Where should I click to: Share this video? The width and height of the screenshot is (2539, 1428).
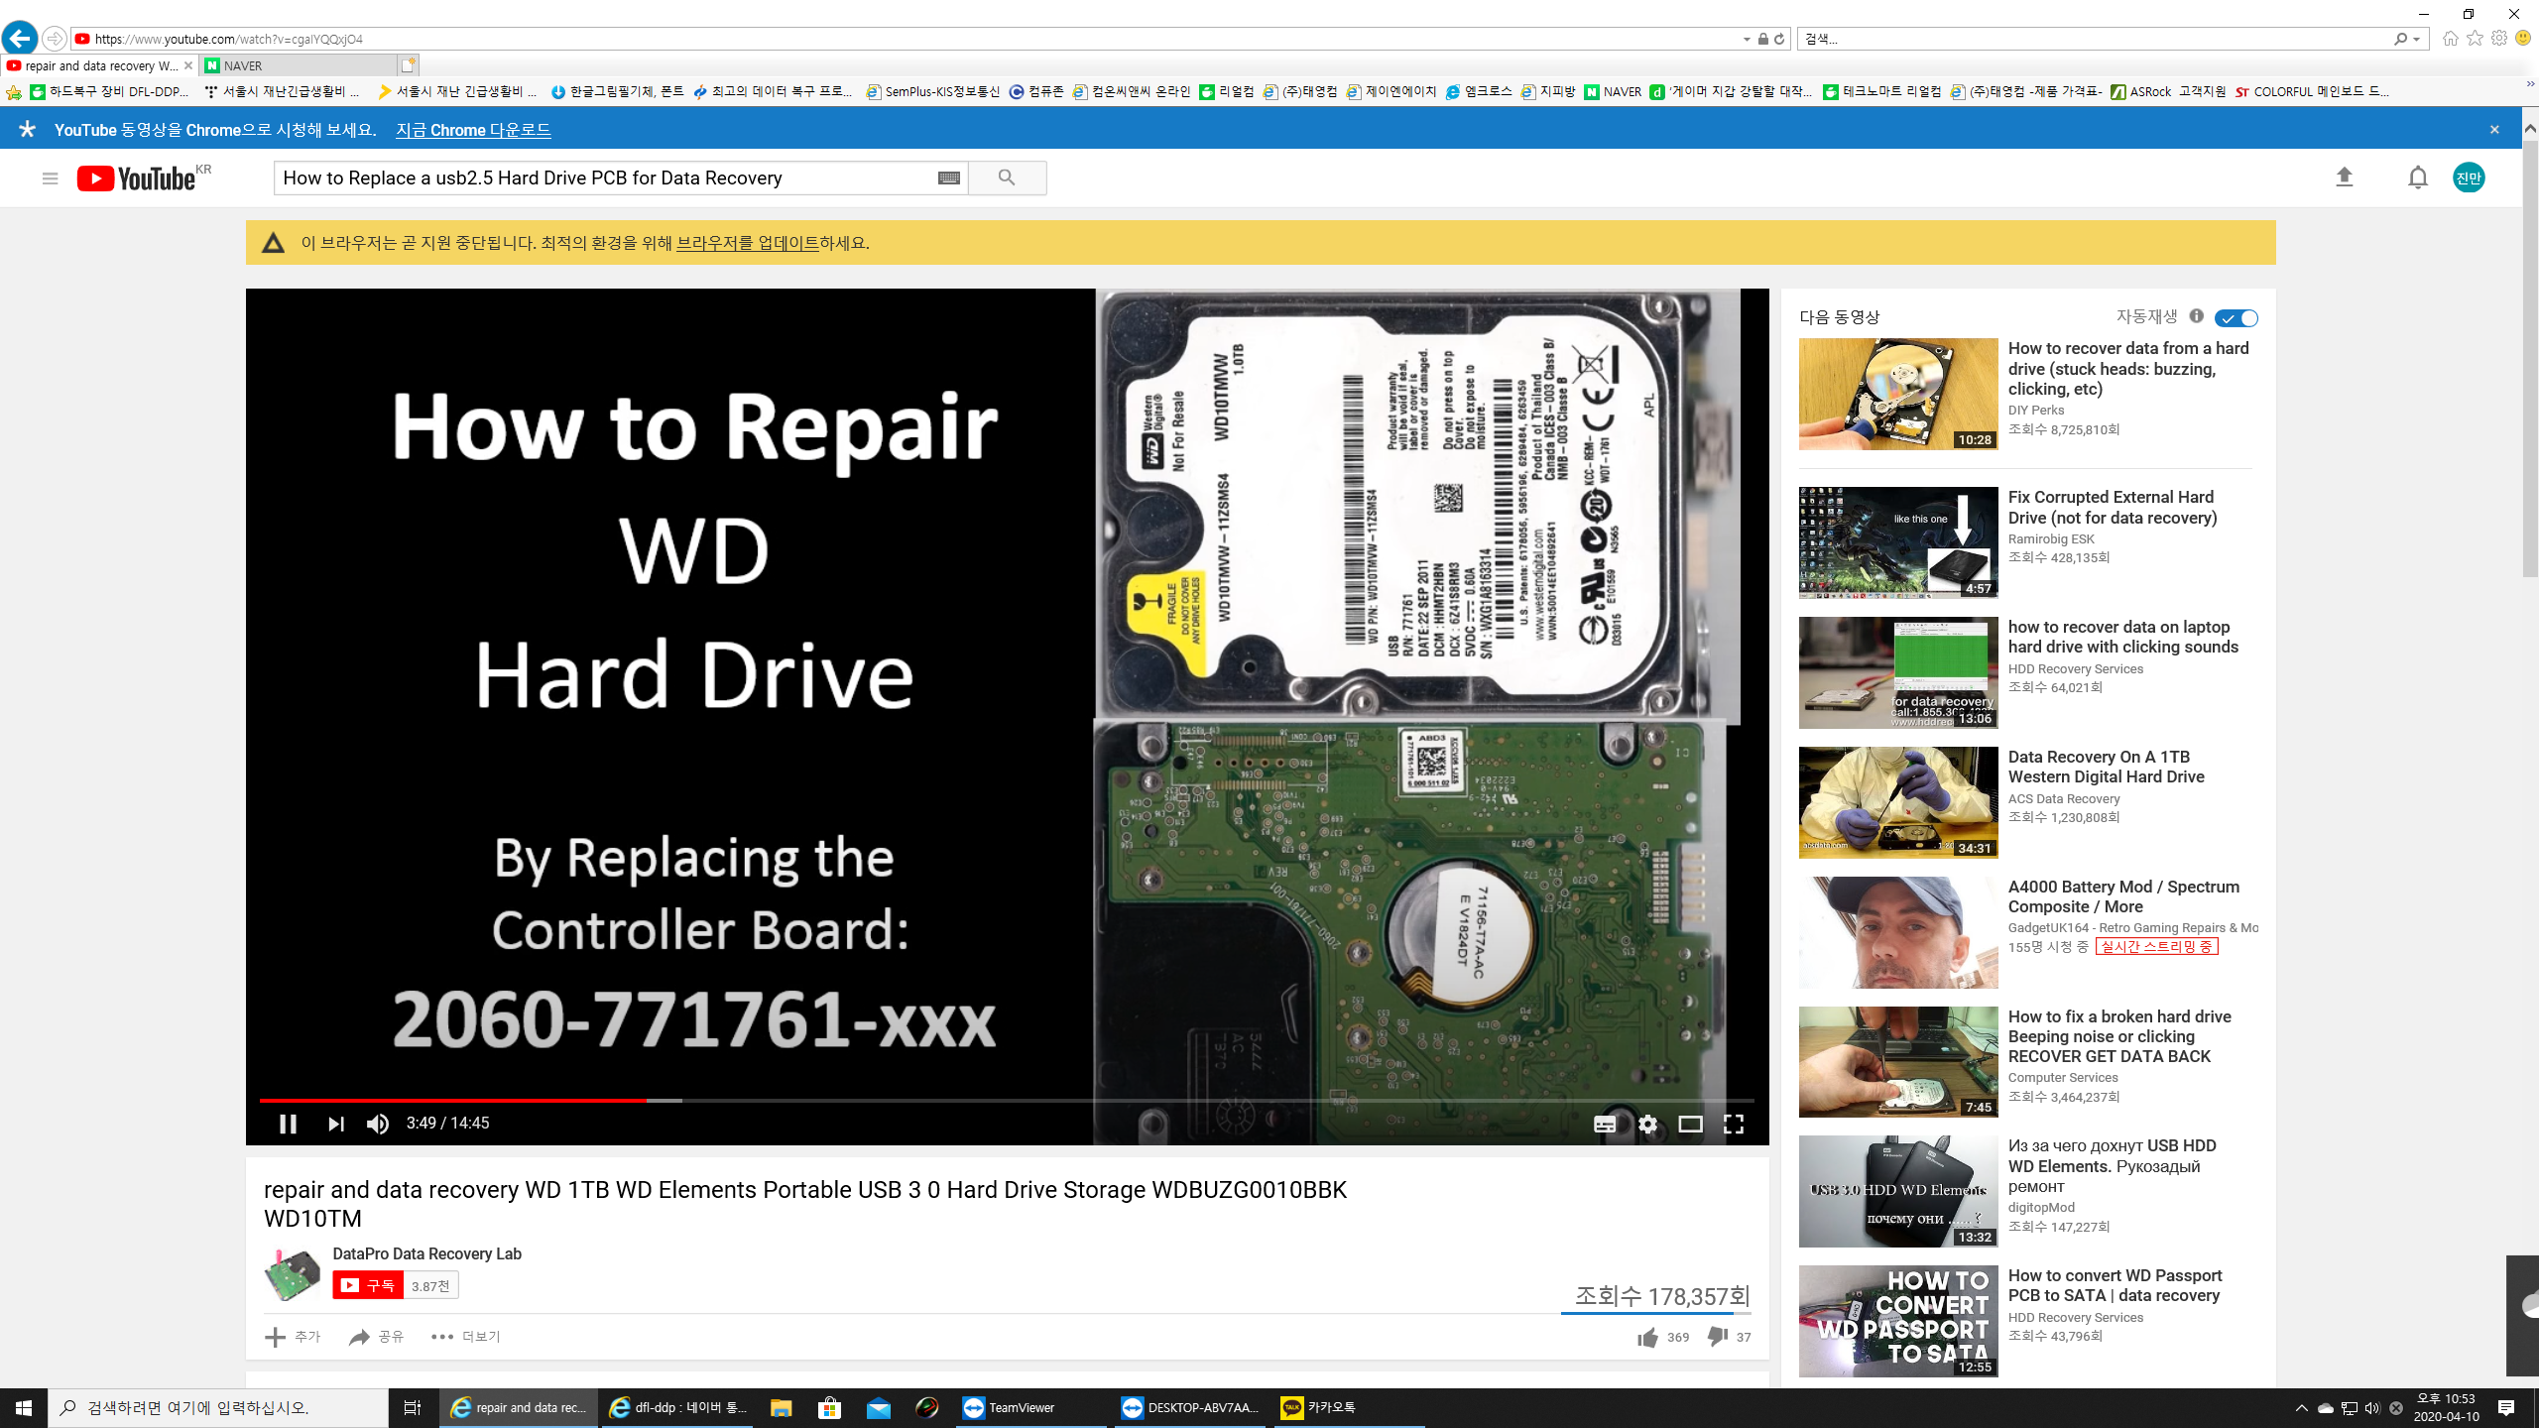[377, 1337]
